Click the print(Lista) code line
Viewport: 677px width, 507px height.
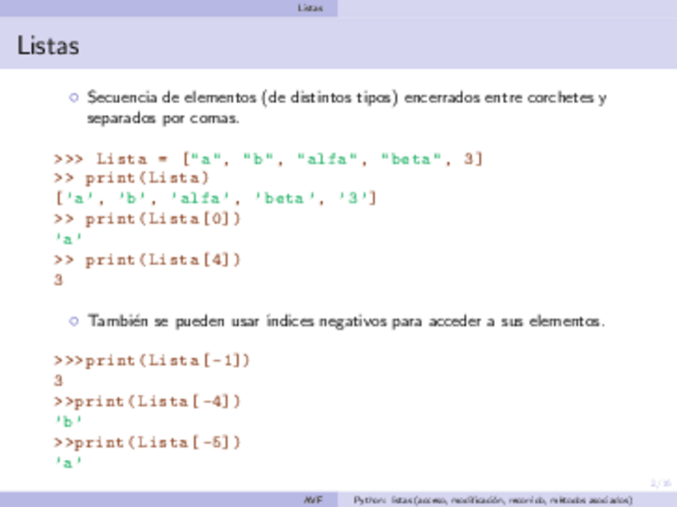point(132,177)
